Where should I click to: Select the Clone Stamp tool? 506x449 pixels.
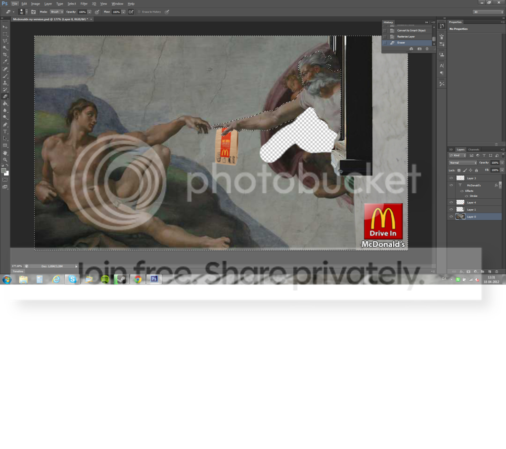pos(5,83)
